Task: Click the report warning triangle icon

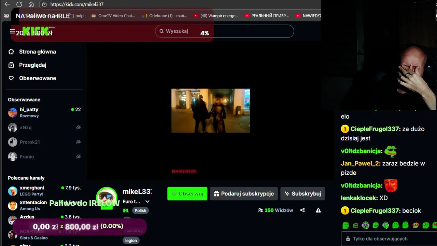Action: pos(318,210)
